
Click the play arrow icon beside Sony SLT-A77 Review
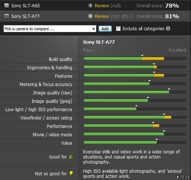click(x=90, y=16)
